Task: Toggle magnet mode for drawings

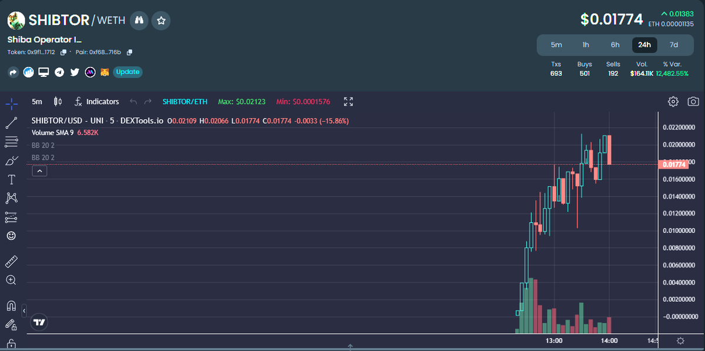Action: pyautogui.click(x=11, y=305)
